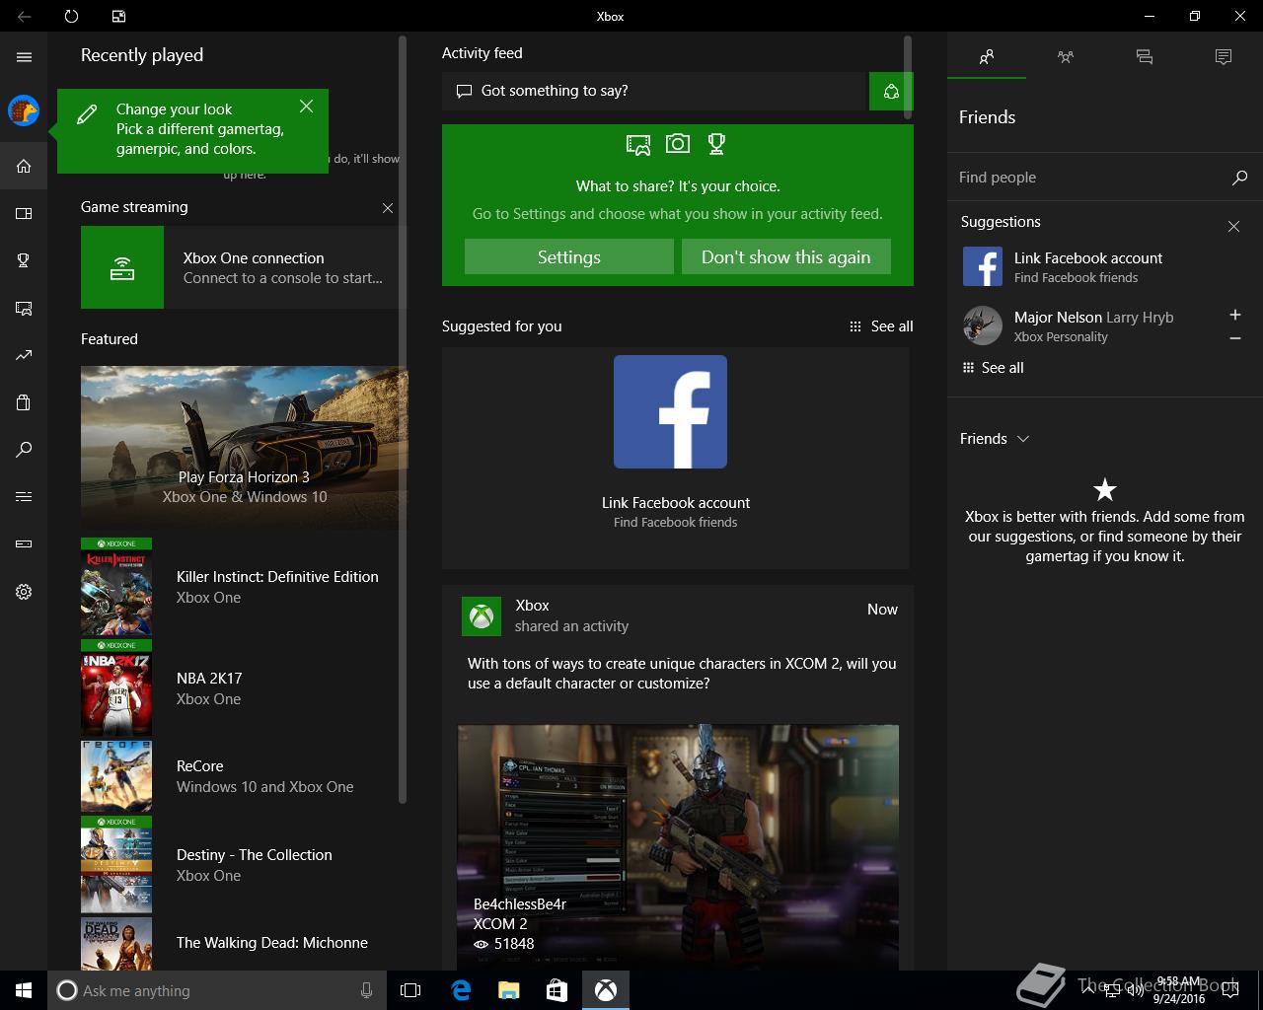Image resolution: width=1263 pixels, height=1010 pixels.
Task: Open the ReCore game entry
Action: pos(244,776)
